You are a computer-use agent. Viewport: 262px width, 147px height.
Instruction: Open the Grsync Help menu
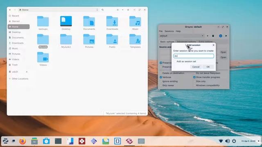(178, 31)
